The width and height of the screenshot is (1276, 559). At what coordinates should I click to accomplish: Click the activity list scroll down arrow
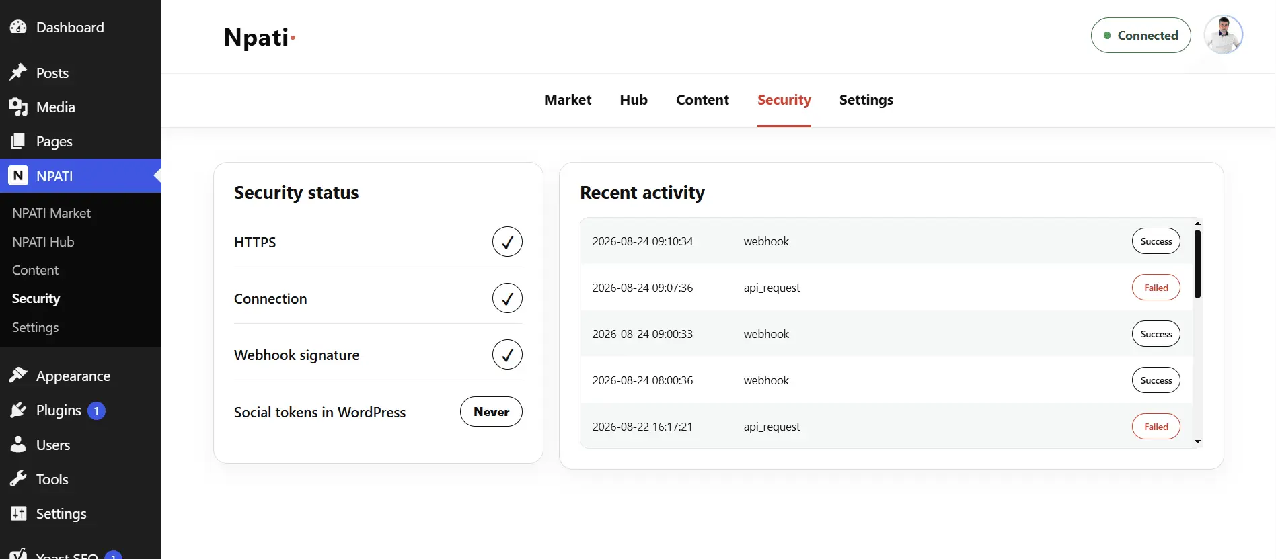tap(1197, 442)
